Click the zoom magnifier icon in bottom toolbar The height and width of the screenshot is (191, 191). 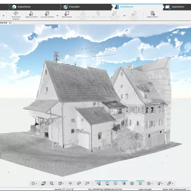pyautogui.click(x=52, y=184)
